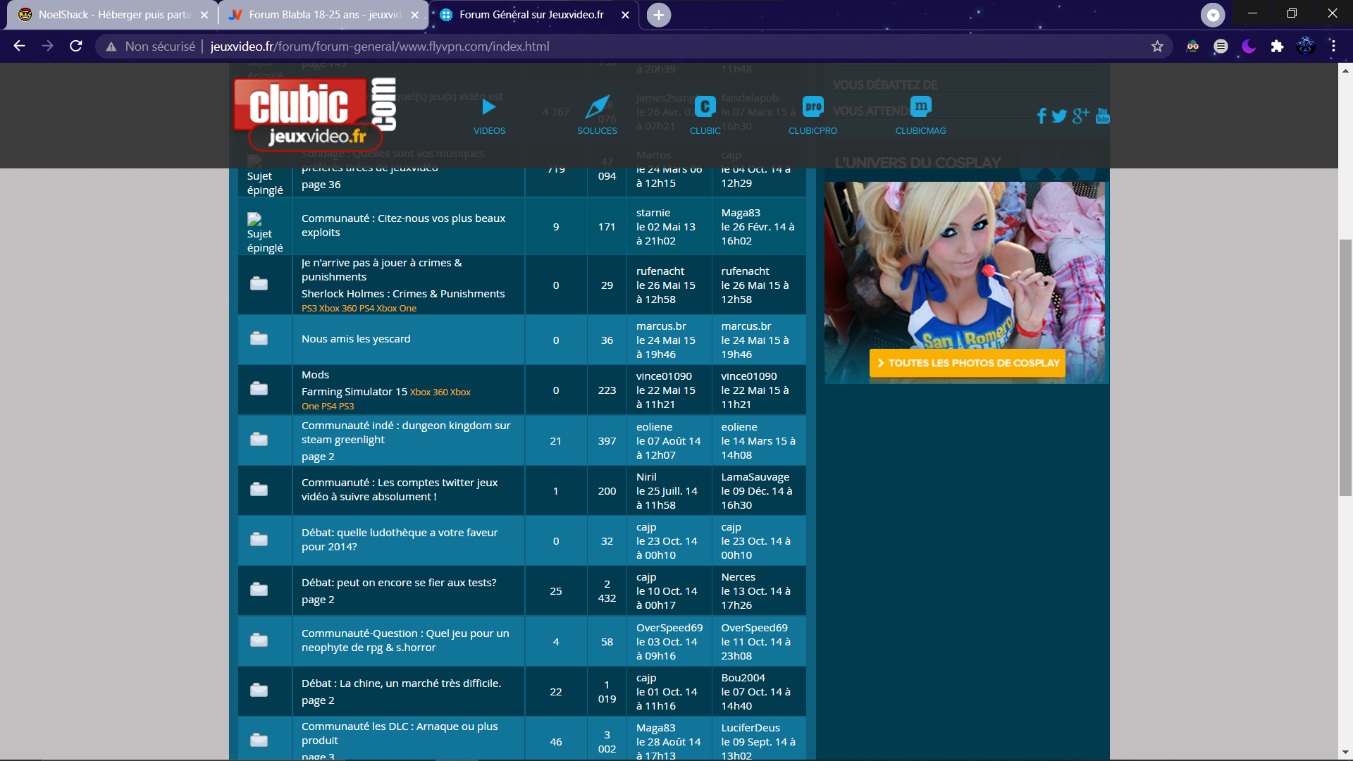Open topic 'Nous amis les yescard'

click(356, 339)
